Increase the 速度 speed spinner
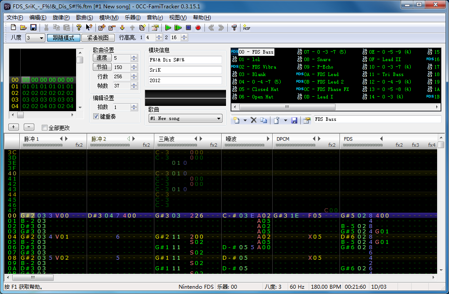This screenshot has height=294, width=449. point(134,56)
